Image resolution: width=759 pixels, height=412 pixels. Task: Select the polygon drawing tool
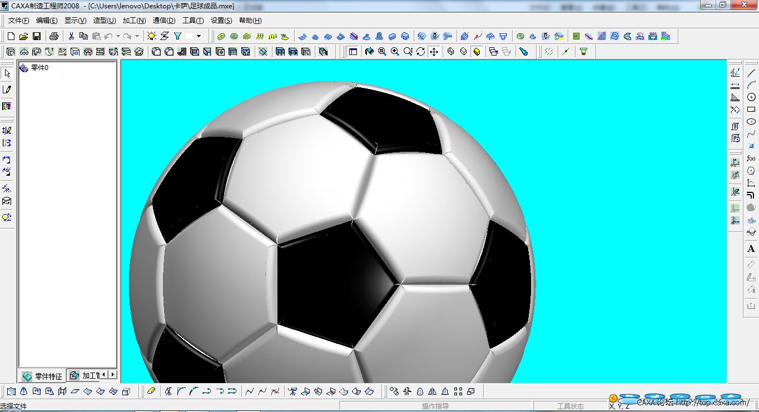pos(751,170)
